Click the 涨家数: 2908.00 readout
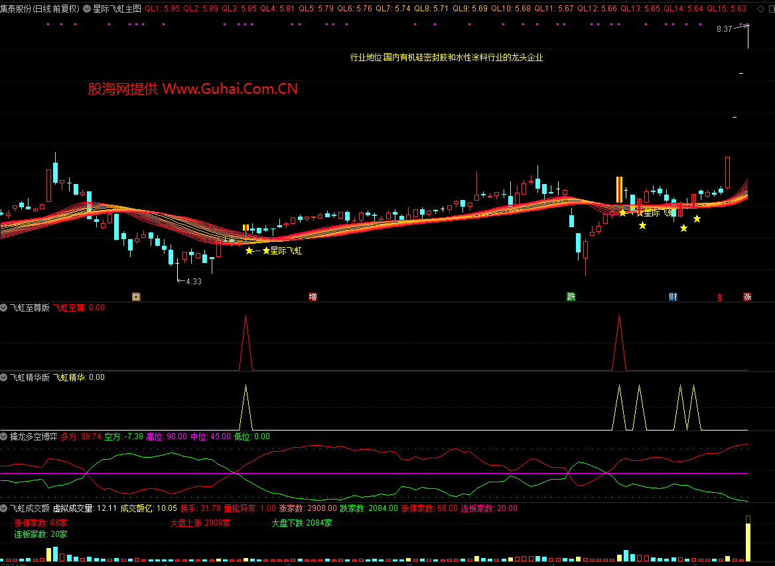This screenshot has width=775, height=566. point(308,508)
